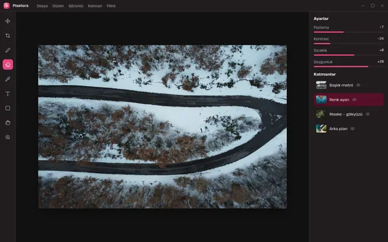Viewport: 388px width, 242px height.
Task: Select the Text tool
Action: (8, 94)
